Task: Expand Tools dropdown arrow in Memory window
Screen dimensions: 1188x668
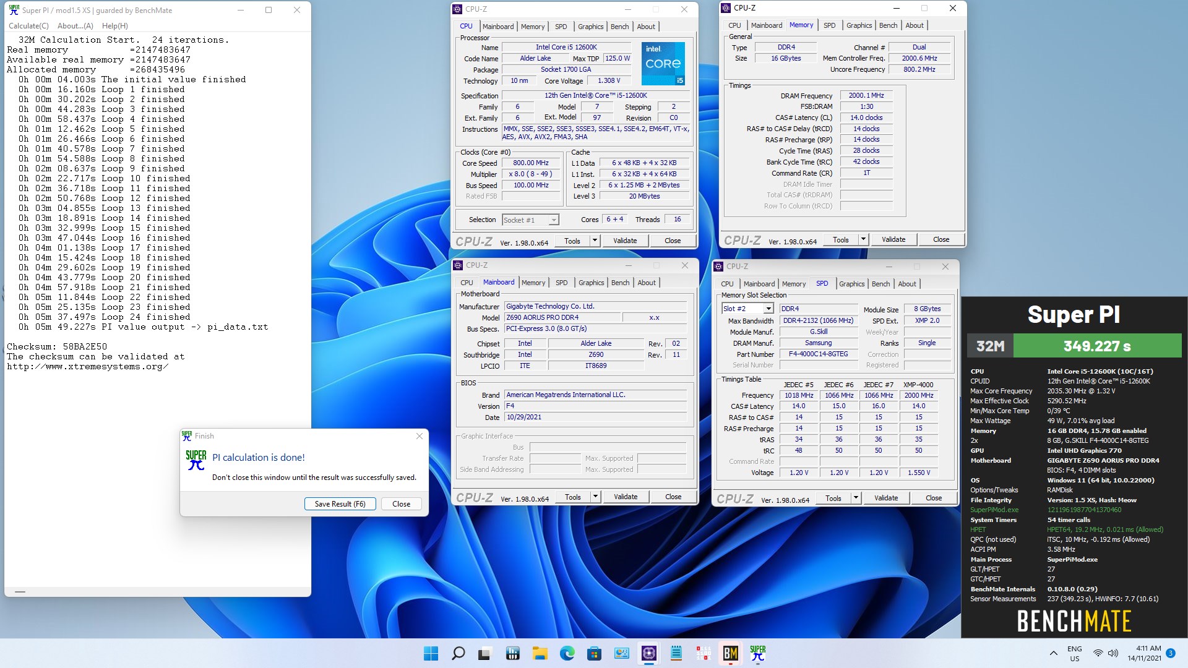Action: click(863, 239)
